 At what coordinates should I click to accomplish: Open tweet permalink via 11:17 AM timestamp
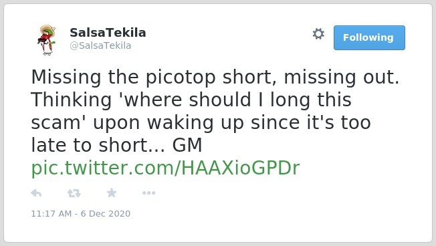pyautogui.click(x=51, y=213)
